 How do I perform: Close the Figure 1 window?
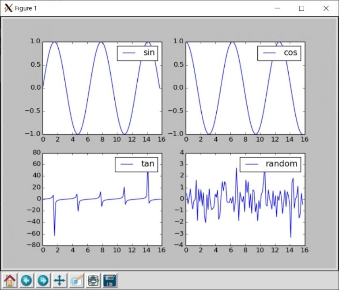pos(326,8)
